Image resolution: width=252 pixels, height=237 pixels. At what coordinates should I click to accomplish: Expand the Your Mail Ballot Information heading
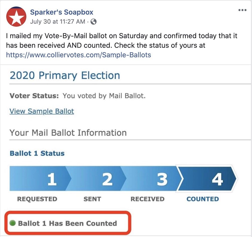tap(67, 132)
